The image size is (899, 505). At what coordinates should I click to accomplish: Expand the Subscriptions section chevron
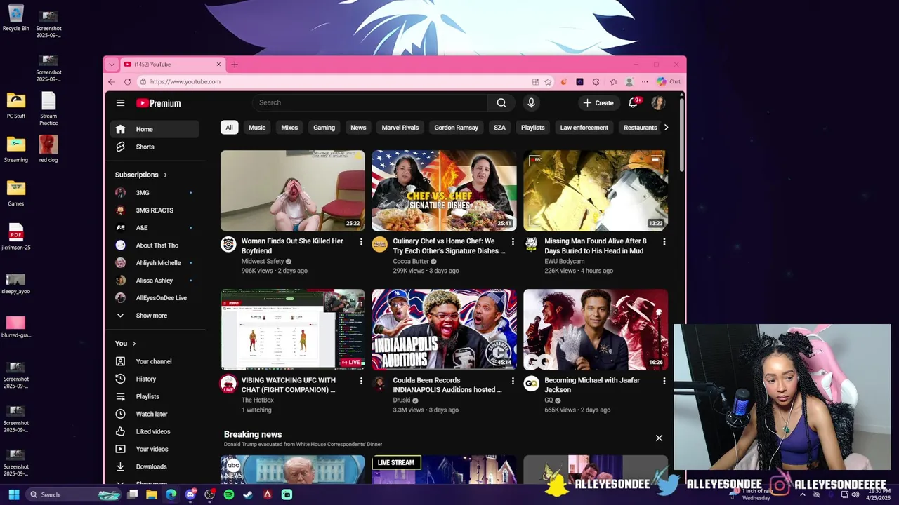pyautogui.click(x=166, y=175)
